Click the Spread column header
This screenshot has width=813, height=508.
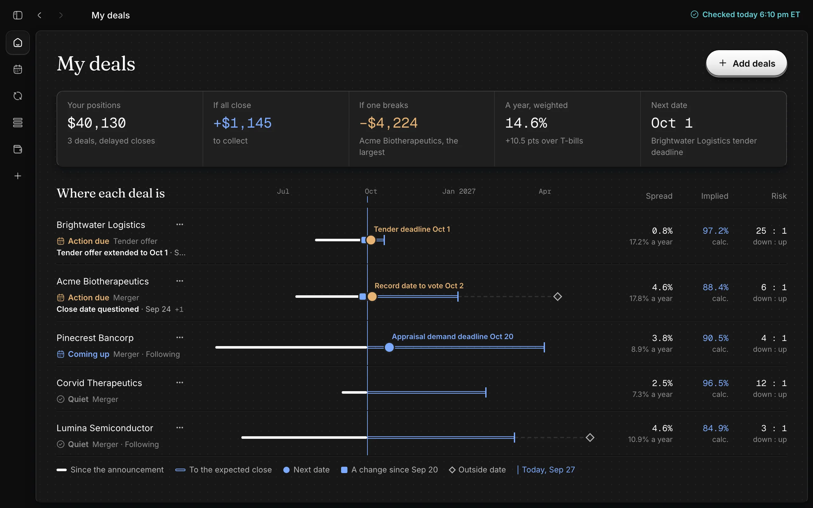coord(659,196)
